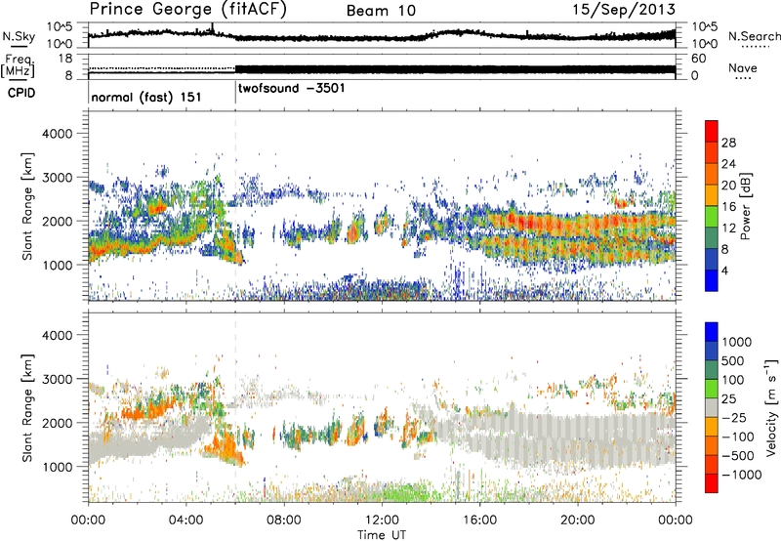Click the '28' label on power color bar
Image resolution: width=781 pixels, height=541 pixels.
[x=728, y=143]
